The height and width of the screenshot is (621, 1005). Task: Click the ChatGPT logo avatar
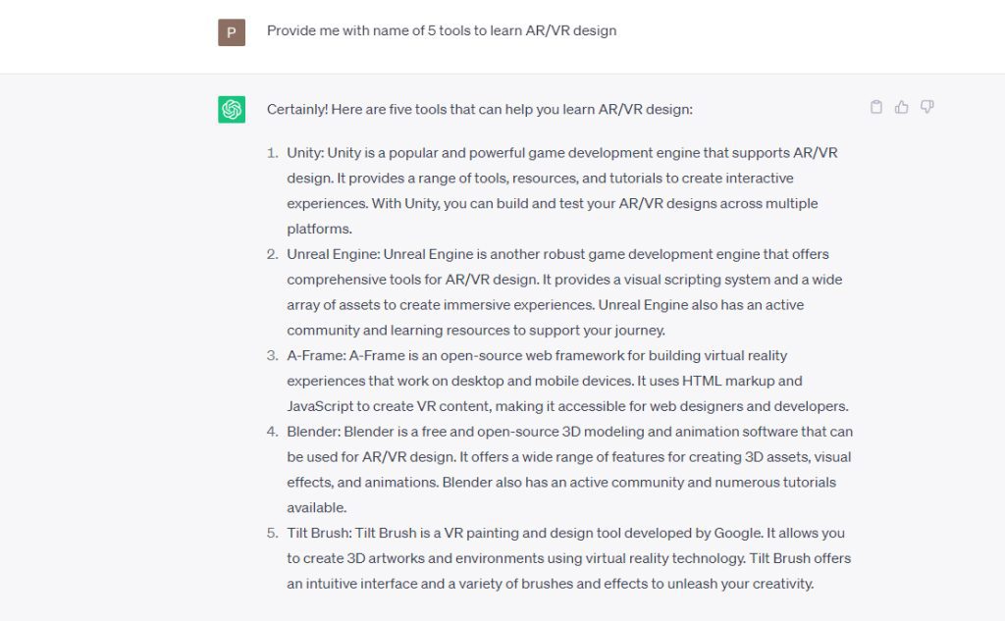[232, 110]
